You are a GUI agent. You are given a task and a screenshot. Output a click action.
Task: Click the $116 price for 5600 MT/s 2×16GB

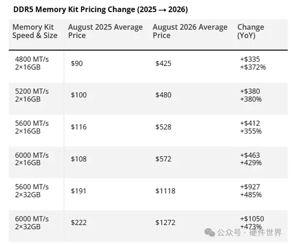tap(79, 127)
